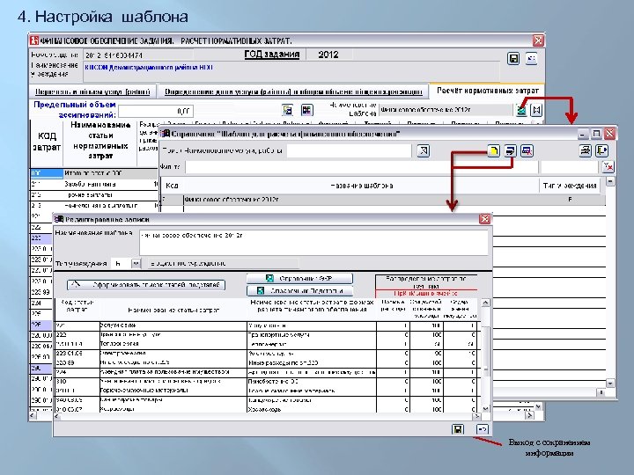Open the Справочник ЭКР button
This screenshot has height=475, width=634.
(299, 278)
